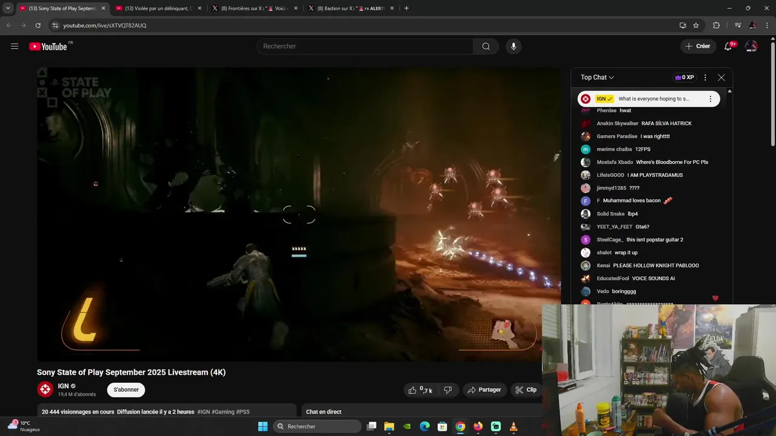Open the IGN channel avatar
Image resolution: width=776 pixels, height=436 pixels.
click(x=45, y=389)
